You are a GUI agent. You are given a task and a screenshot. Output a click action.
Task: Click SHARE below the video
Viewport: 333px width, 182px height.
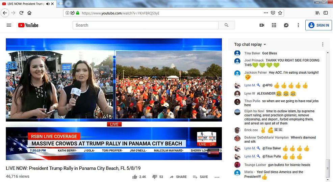coord(178,177)
